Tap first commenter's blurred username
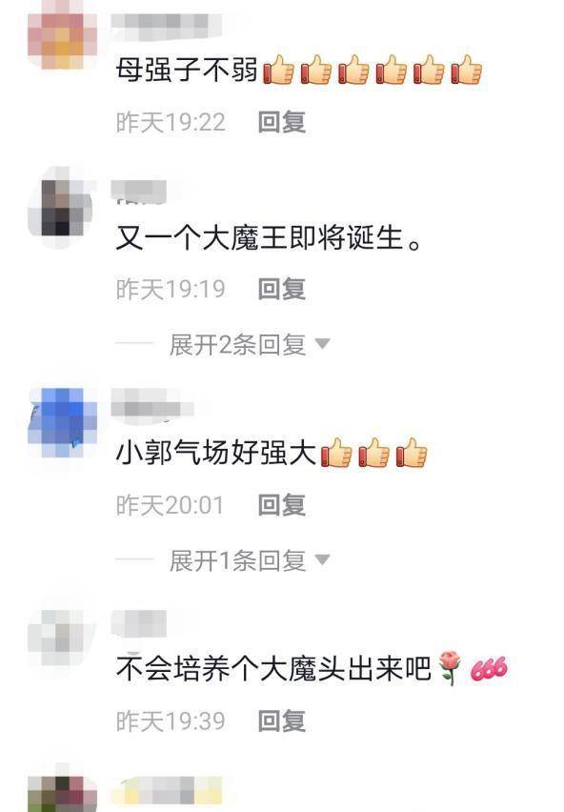Screen dimensions: 564x812 tap(167, 24)
